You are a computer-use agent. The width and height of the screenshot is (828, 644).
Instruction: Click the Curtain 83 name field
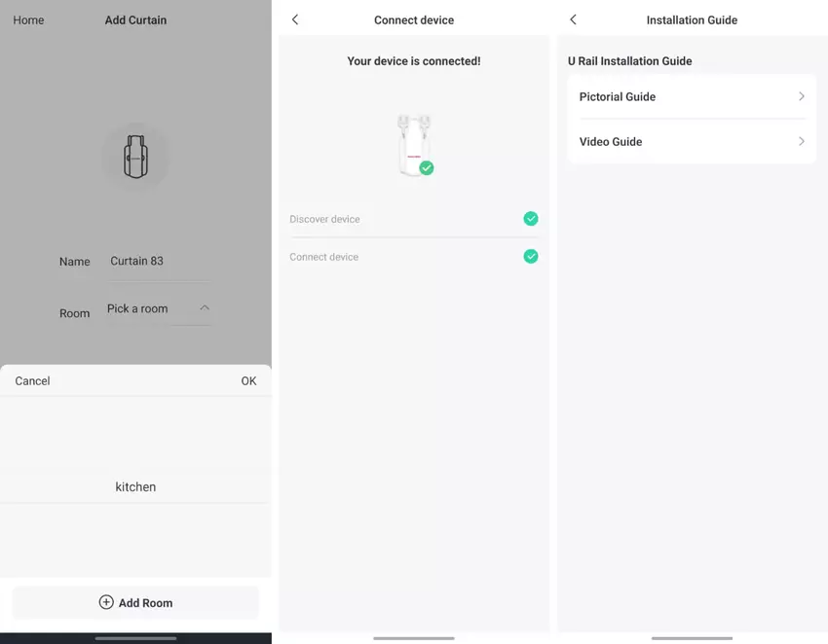(158, 262)
